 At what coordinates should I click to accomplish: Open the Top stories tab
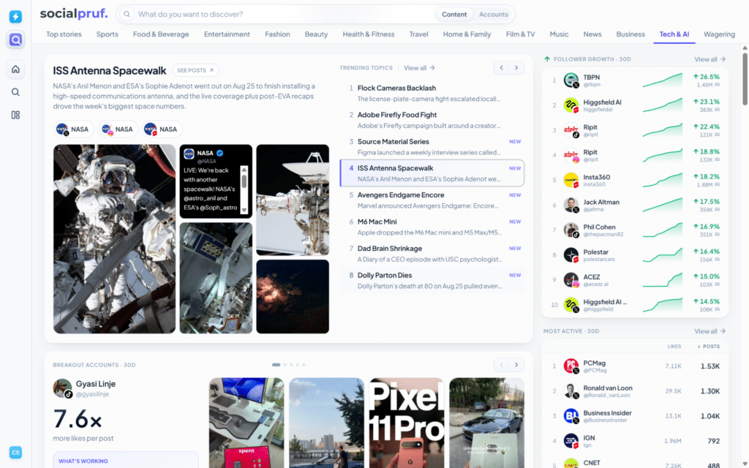click(x=64, y=34)
